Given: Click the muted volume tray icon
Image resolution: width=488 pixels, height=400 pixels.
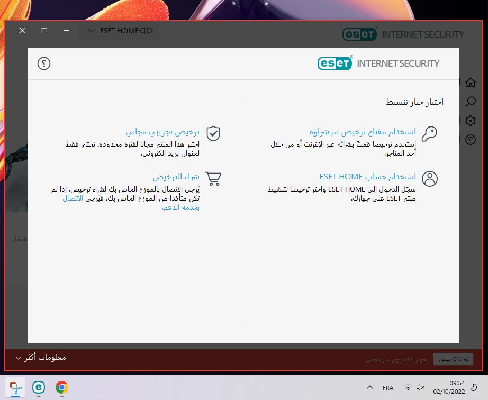Looking at the screenshot, I should click(x=420, y=387).
